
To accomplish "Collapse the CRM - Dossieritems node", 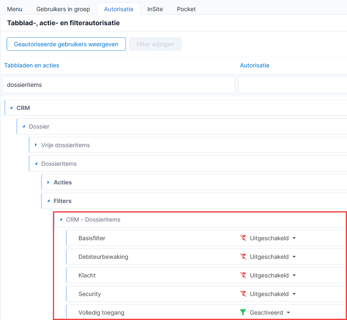I will click(61, 220).
